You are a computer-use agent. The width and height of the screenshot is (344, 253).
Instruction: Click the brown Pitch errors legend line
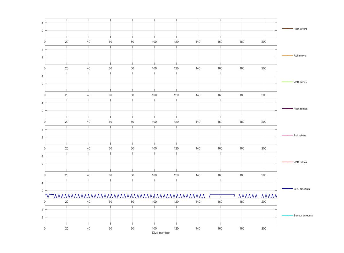point(287,29)
